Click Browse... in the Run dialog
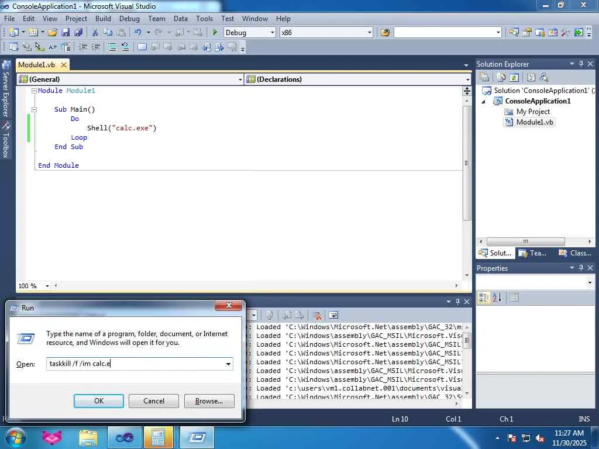 point(209,401)
